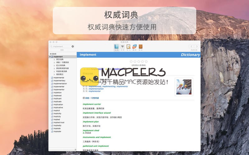Screen dimensions: 249x155
Task: Select implicity in word list
Action: 57,117
